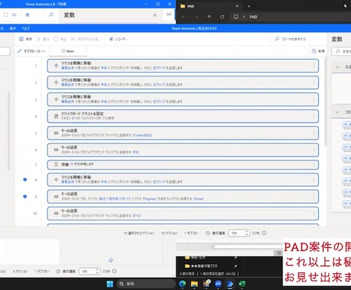Close the 変数 panel in back Power Automate window
The image size is (351, 290).
155,15
